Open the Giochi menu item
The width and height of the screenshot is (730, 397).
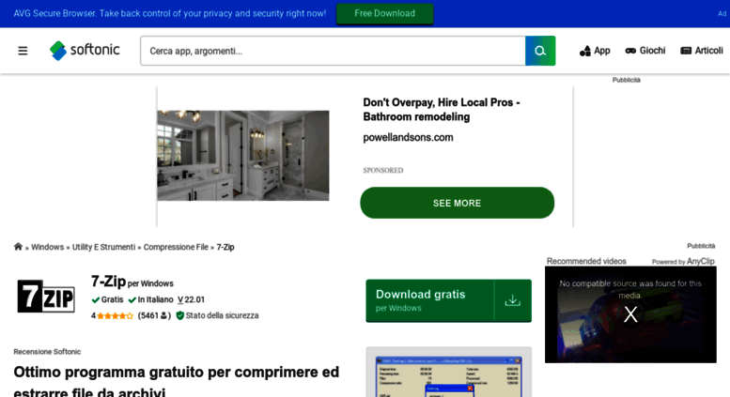click(645, 51)
